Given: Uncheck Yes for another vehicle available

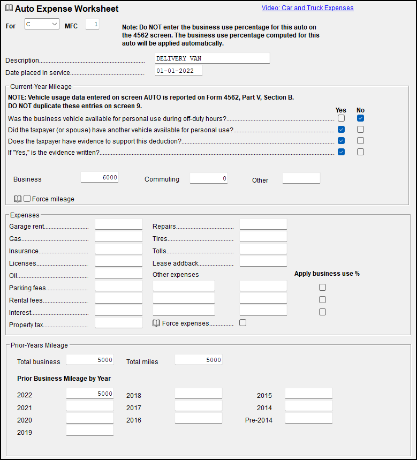Looking at the screenshot, I should (x=341, y=130).
